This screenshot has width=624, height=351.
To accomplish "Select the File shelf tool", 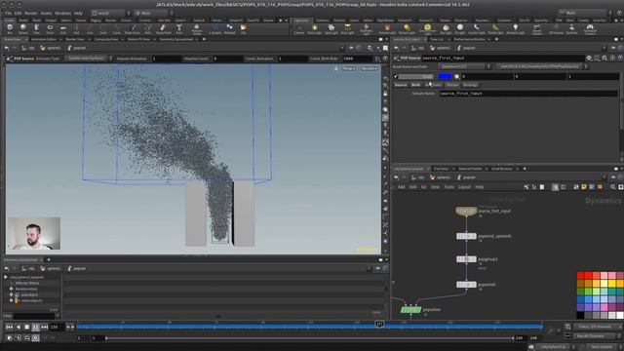I will tap(243, 28).
